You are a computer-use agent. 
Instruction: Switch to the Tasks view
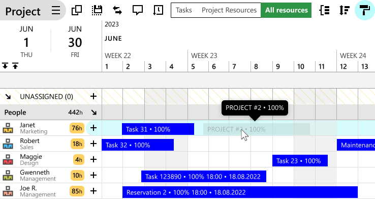(x=183, y=10)
